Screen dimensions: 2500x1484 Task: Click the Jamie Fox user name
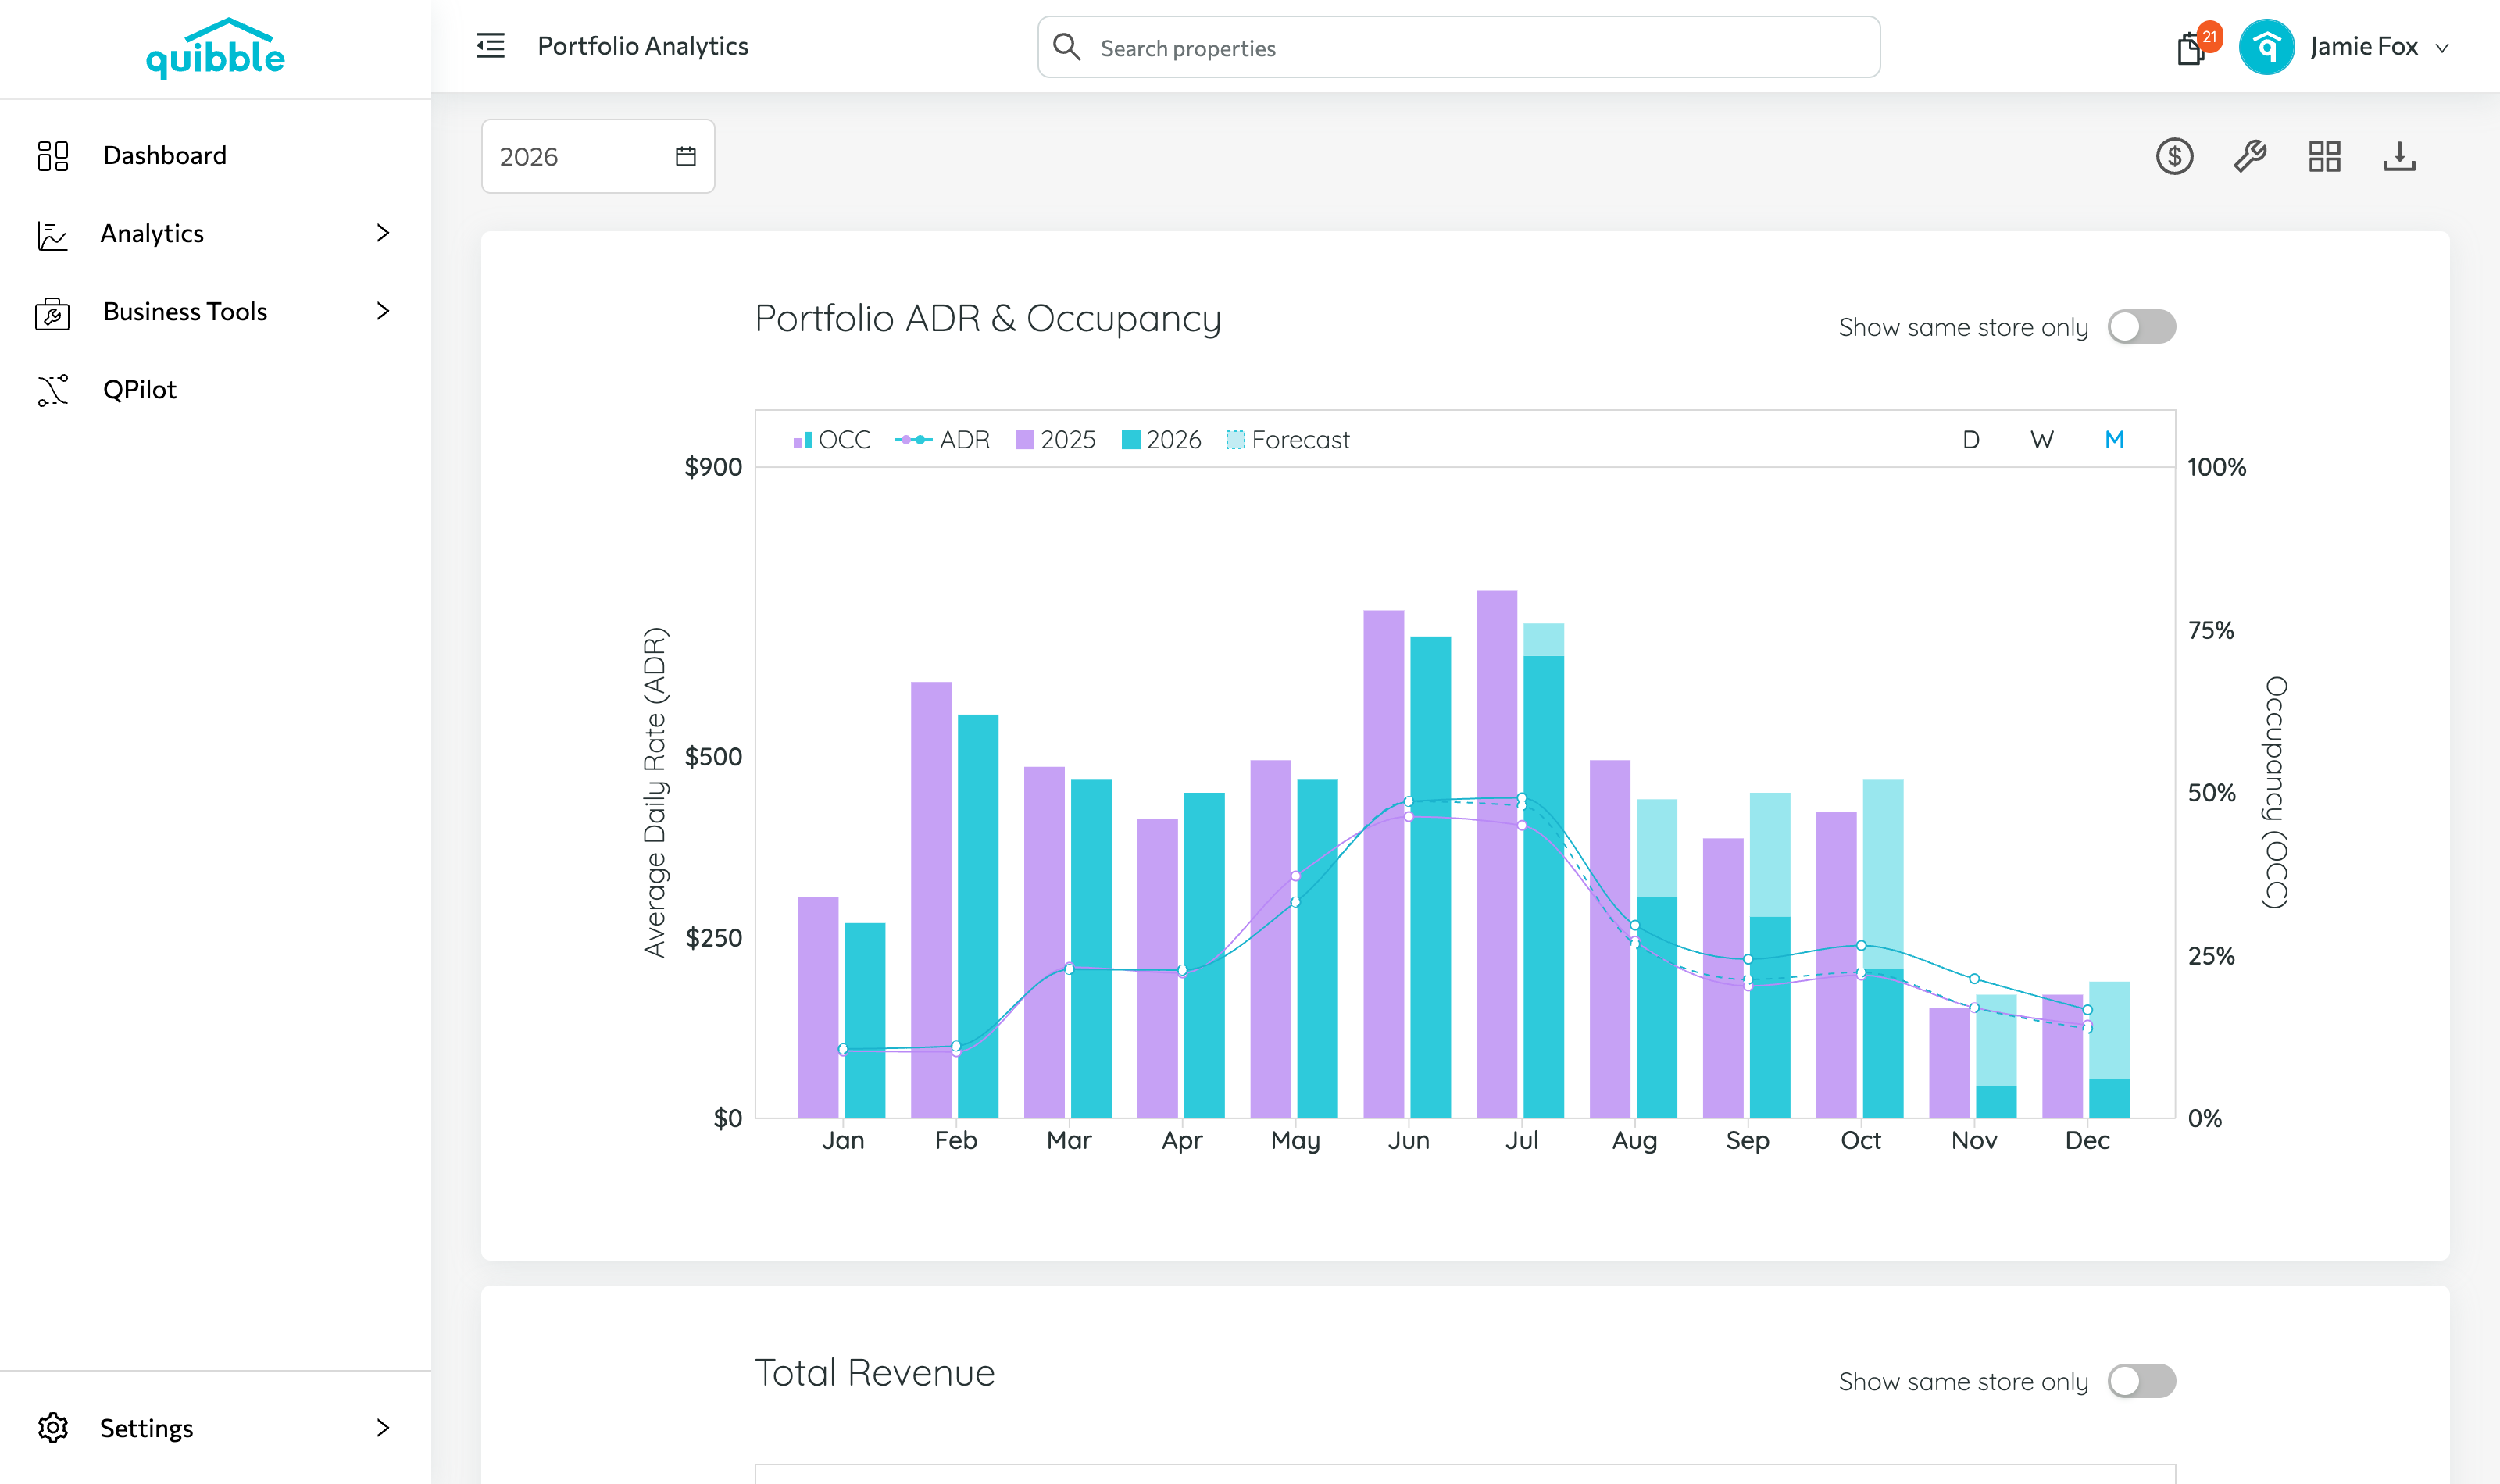tap(2363, 46)
